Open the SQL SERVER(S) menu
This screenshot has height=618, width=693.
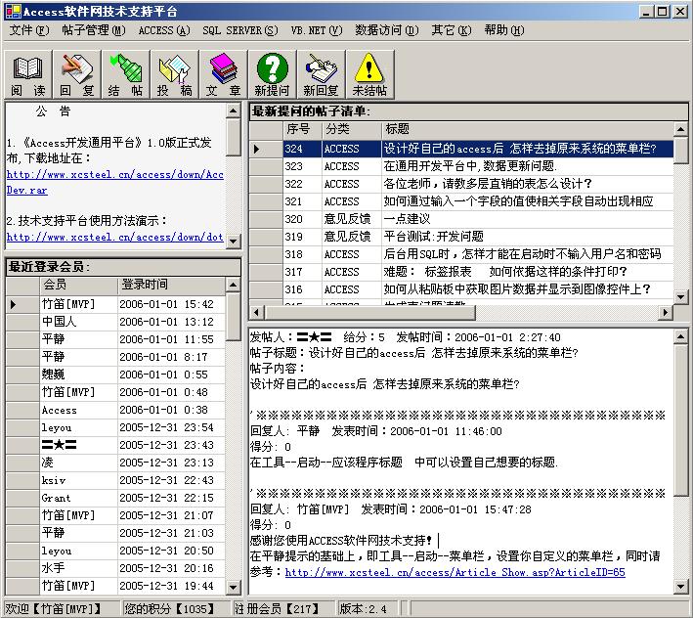coord(240,30)
